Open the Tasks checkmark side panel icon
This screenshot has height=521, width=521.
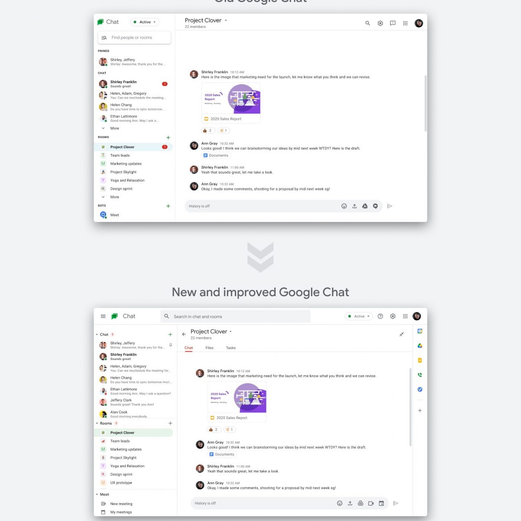tap(420, 389)
